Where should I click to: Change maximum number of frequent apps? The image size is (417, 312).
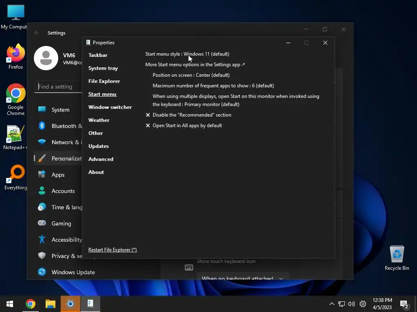[x=213, y=86]
